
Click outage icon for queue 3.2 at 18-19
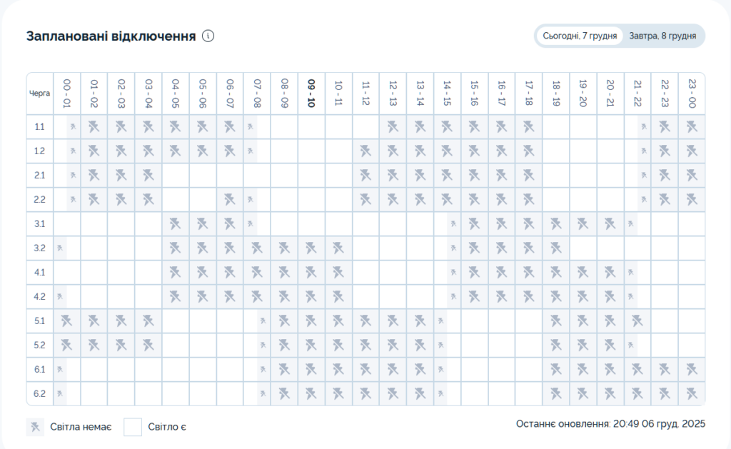tap(555, 248)
